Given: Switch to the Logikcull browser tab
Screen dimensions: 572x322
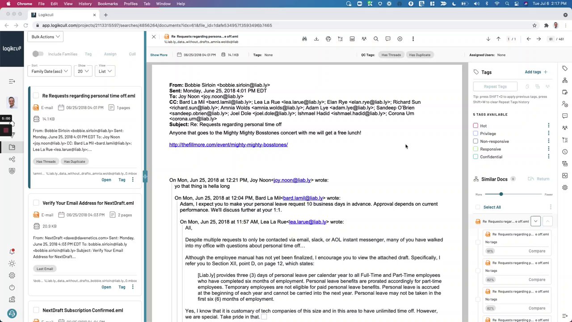Looking at the screenshot, I should [63, 15].
